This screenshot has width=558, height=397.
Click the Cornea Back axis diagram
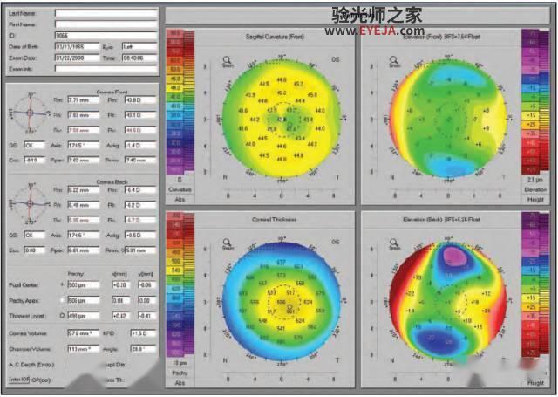pos(30,203)
